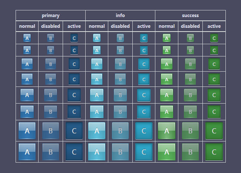This screenshot has width=241, height=173.
Task: Click the smallest info active C button in the top row
Action: coord(144,38)
